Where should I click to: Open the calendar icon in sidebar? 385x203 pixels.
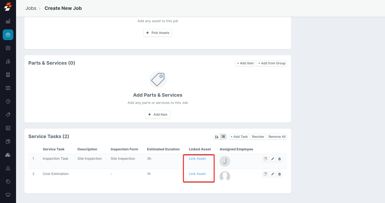(8, 48)
